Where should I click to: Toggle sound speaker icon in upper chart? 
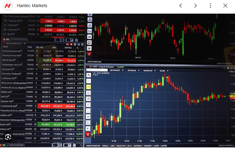(89, 48)
